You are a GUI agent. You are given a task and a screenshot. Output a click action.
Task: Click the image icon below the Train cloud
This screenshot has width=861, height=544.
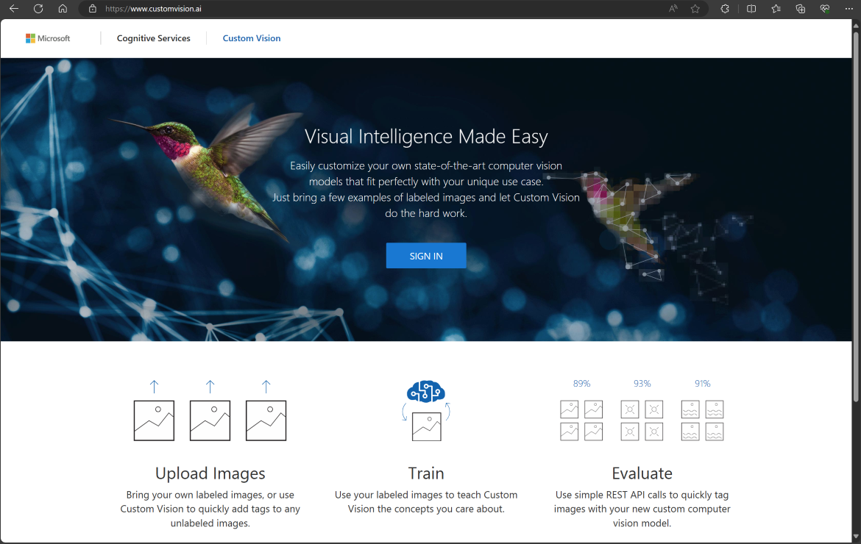tap(427, 426)
